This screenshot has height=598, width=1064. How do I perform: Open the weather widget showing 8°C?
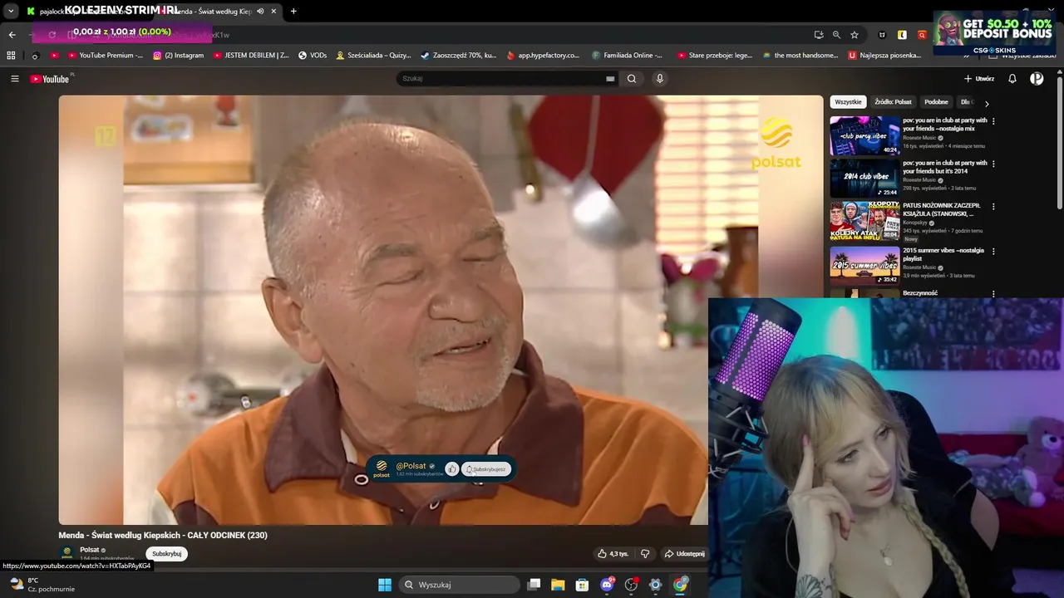[x=42, y=585]
